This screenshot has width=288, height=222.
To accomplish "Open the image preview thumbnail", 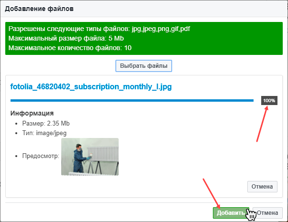I will tap(89, 157).
